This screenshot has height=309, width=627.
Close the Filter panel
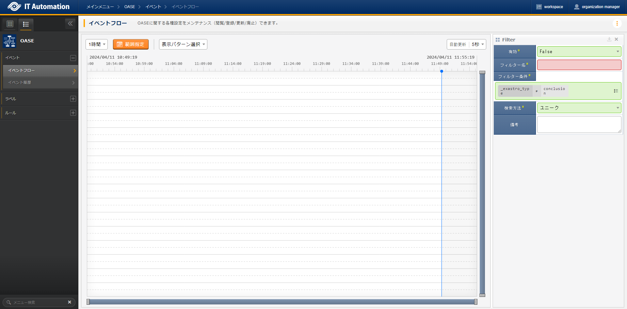616,39
